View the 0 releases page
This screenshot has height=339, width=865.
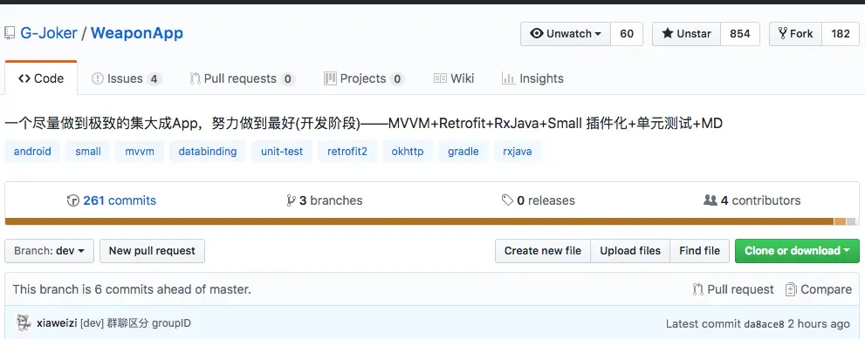538,200
